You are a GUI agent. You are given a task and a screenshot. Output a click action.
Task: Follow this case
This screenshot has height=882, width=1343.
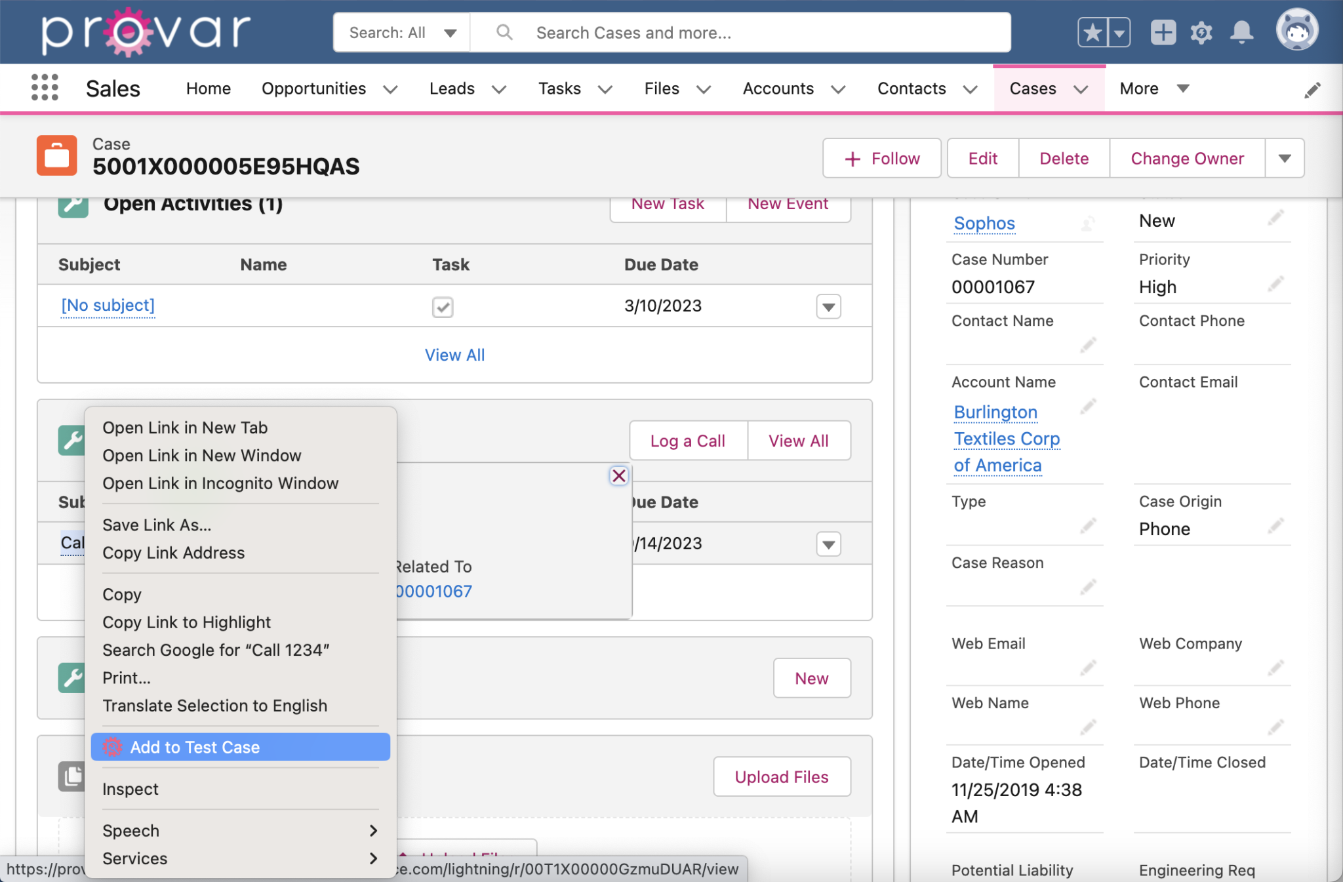(881, 158)
